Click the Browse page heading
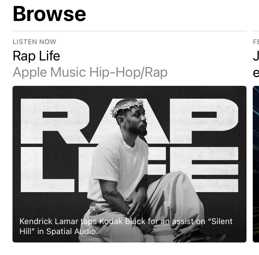This screenshot has height=255, width=259. [49, 14]
